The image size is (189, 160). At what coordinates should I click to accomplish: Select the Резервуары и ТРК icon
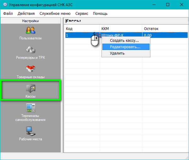point(31,50)
